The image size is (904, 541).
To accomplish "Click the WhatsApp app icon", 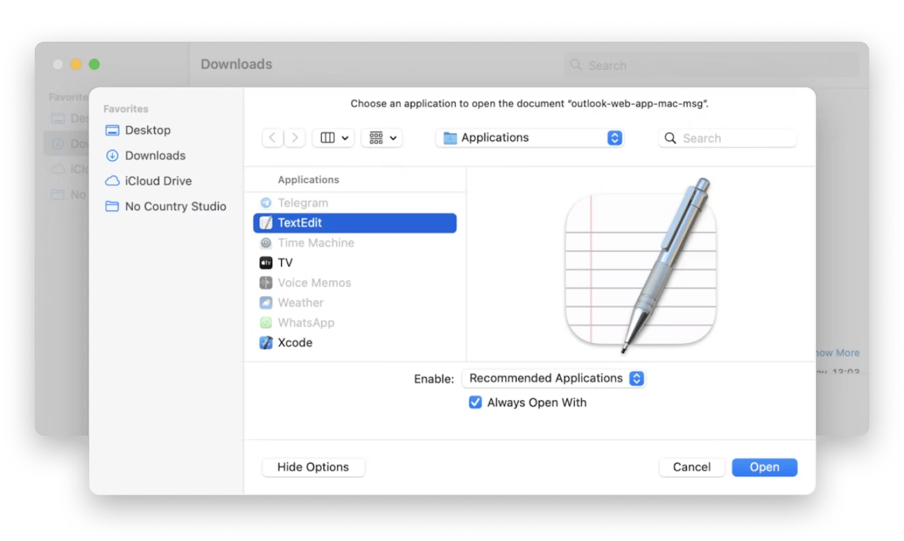I will click(266, 323).
